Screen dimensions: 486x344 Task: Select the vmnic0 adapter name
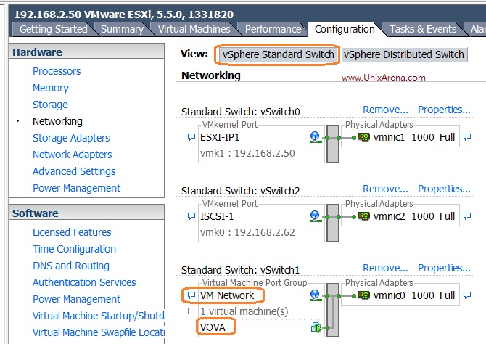[x=389, y=295]
